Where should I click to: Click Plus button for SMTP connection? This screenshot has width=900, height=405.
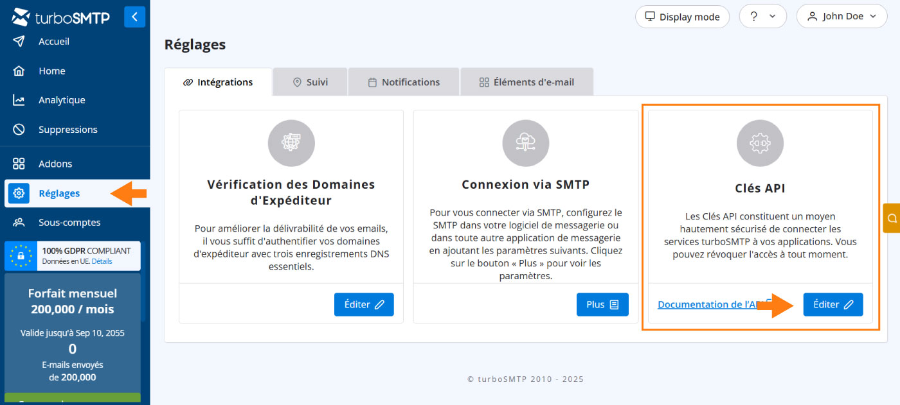point(602,305)
